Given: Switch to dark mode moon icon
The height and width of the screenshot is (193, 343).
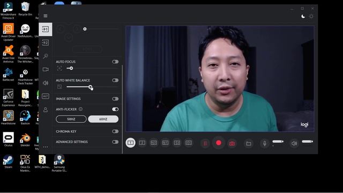Looking at the screenshot, I should point(303,17).
